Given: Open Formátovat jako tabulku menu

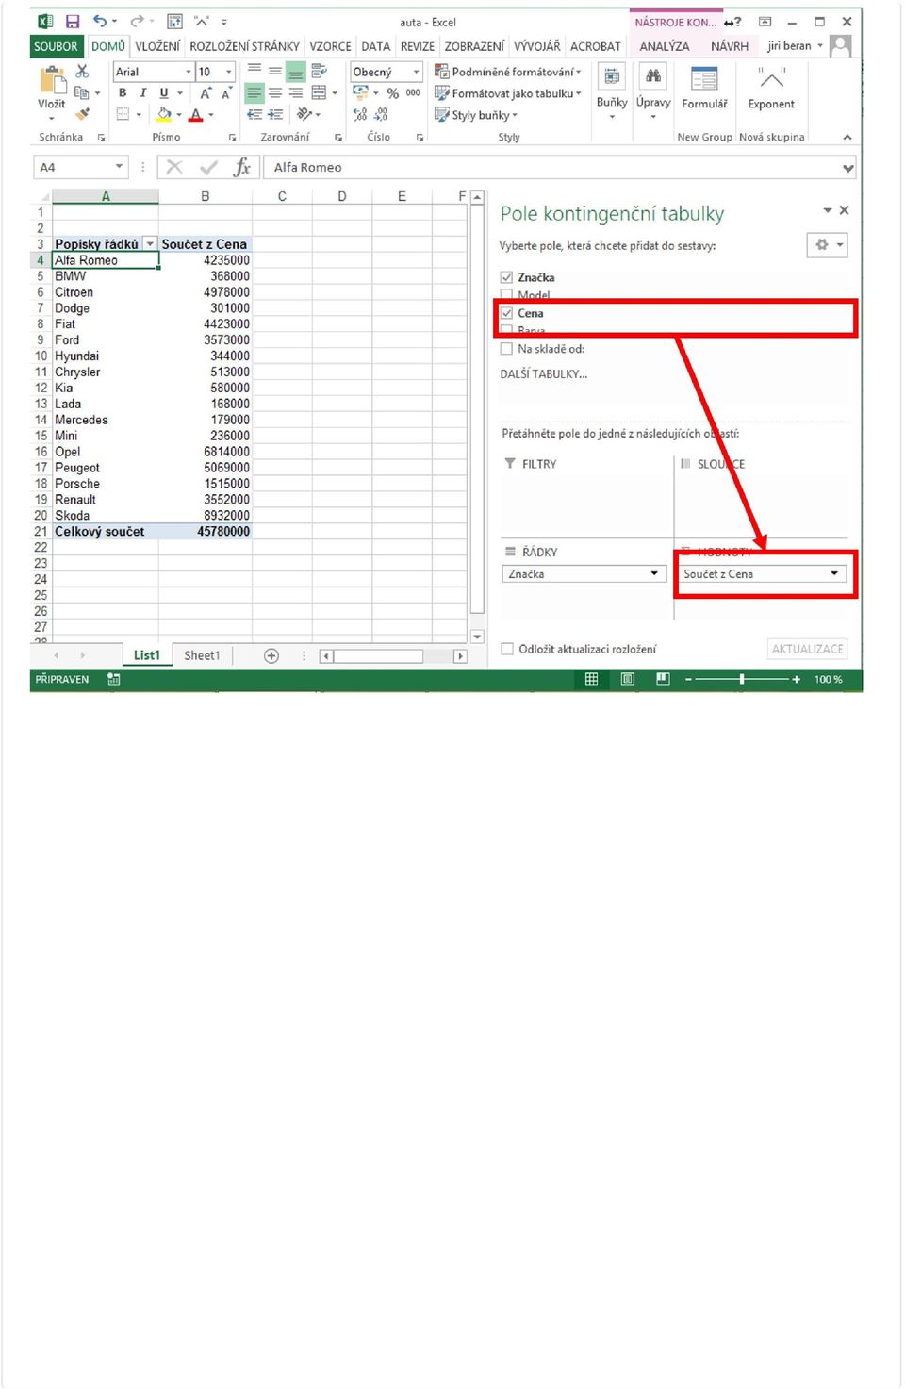Looking at the screenshot, I should (x=508, y=93).
